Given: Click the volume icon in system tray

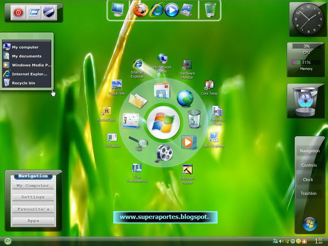Looking at the screenshot, I should [282, 241].
